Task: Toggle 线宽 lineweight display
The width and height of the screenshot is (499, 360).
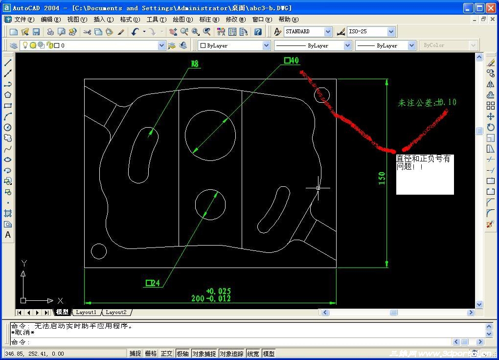Action: tap(253, 354)
